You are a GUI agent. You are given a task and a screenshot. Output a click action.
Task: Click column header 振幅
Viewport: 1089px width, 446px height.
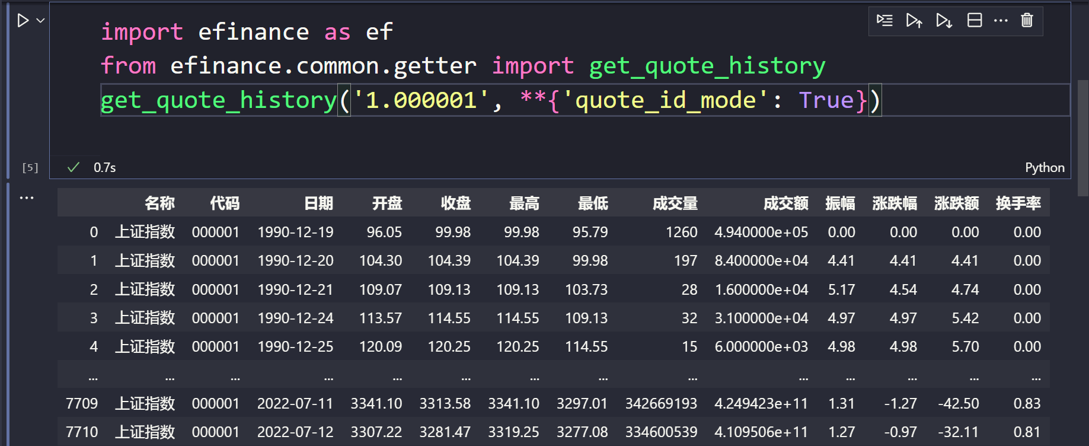click(x=840, y=203)
